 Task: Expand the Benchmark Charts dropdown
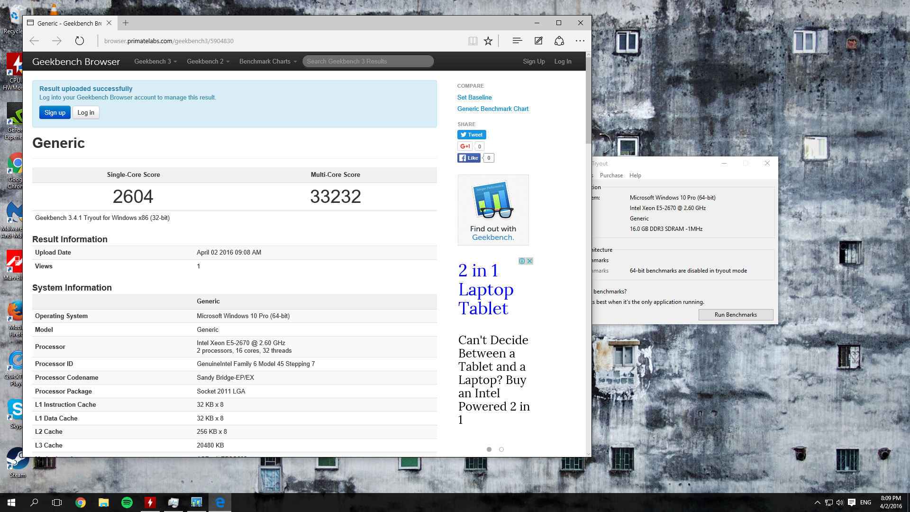coord(268,61)
